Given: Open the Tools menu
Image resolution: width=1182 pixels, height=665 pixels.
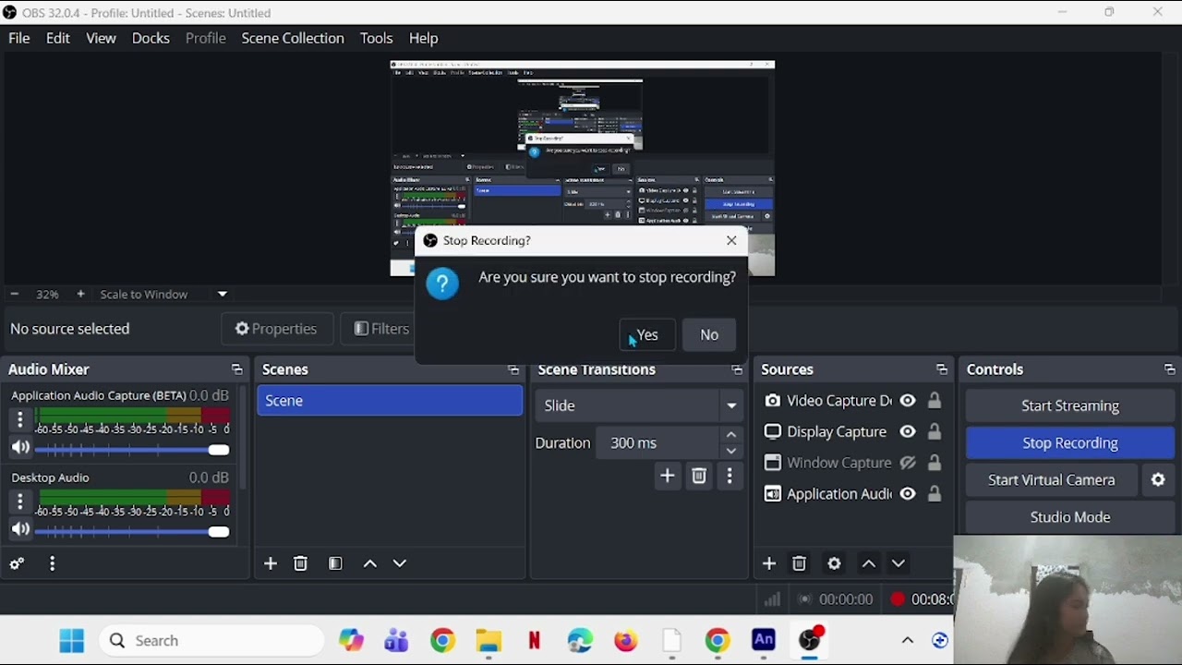Looking at the screenshot, I should click(x=377, y=39).
